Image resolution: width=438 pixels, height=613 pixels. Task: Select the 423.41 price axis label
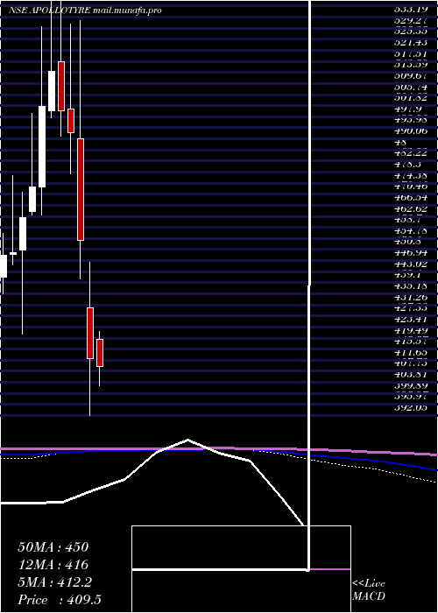pyautogui.click(x=411, y=320)
